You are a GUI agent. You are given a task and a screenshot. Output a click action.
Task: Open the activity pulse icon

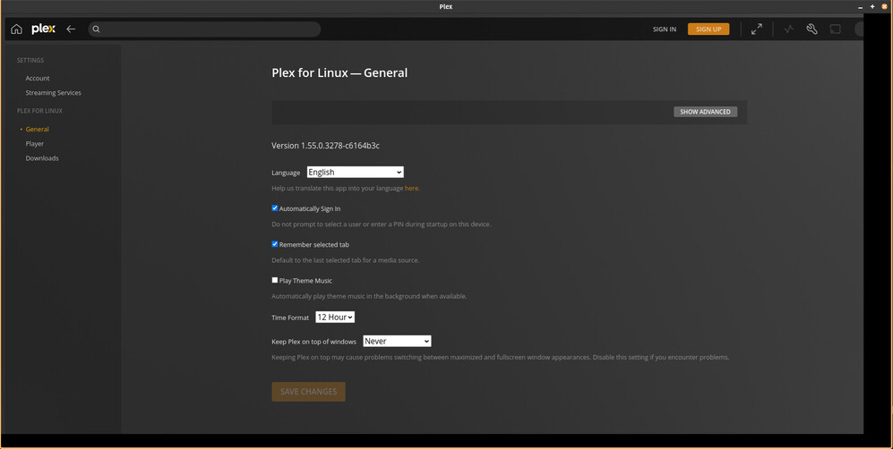click(x=789, y=29)
